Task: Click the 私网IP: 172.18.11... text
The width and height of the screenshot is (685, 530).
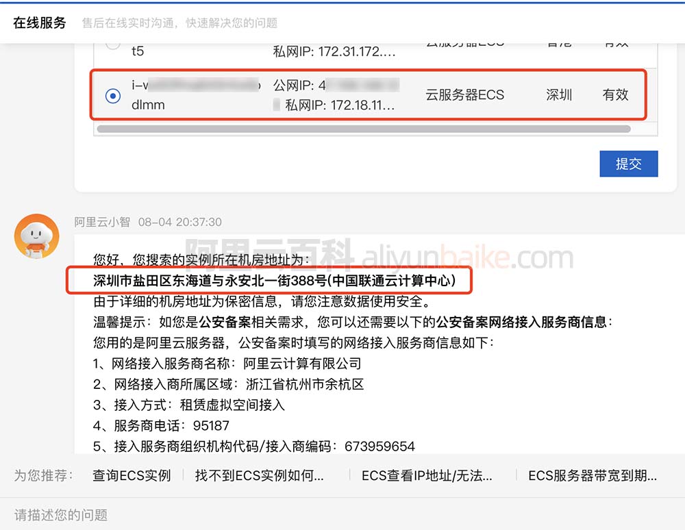Action: [x=340, y=105]
